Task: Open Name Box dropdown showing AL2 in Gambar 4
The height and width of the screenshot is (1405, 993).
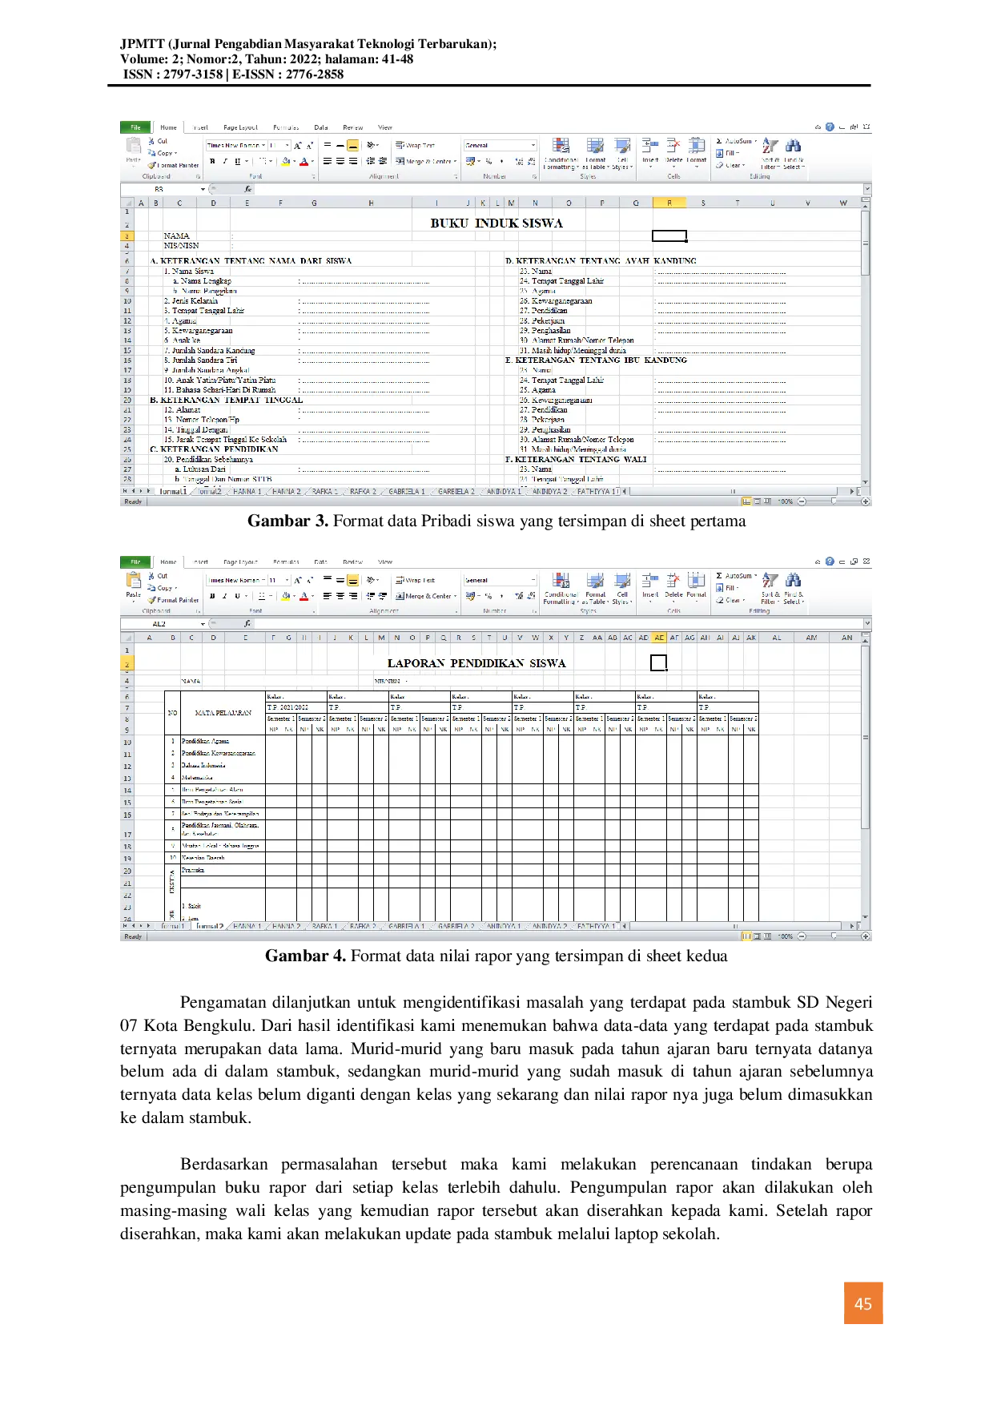Action: (203, 624)
